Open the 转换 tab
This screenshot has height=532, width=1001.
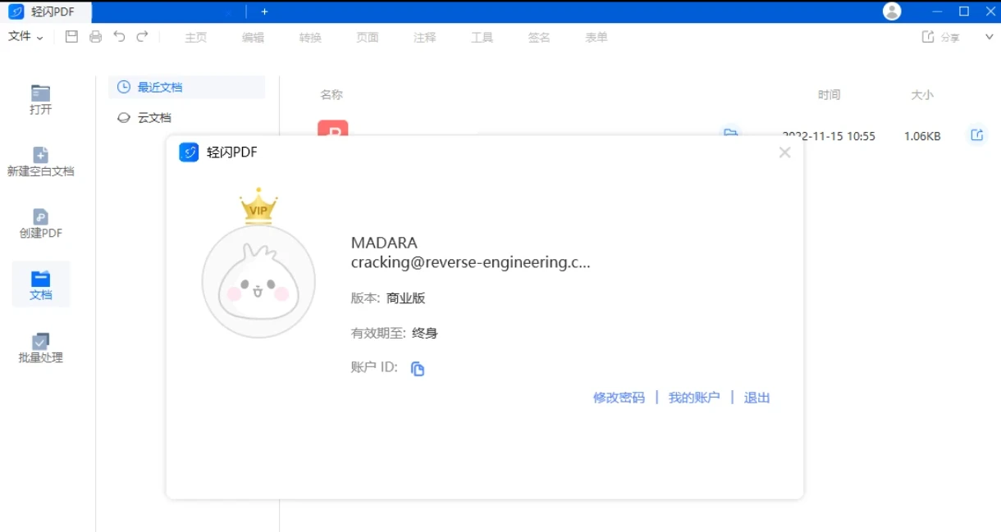(x=310, y=38)
